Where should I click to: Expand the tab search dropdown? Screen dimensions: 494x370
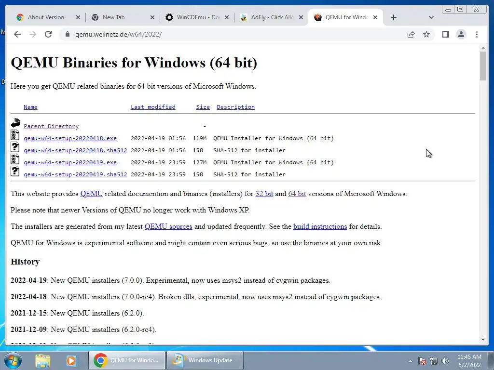coord(431,17)
